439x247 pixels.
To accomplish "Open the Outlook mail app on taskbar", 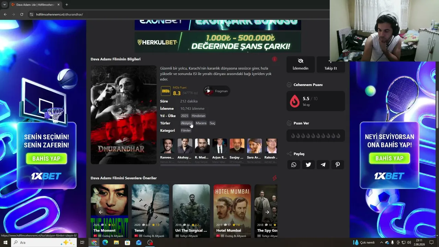I will pyautogui.click(x=139, y=243).
